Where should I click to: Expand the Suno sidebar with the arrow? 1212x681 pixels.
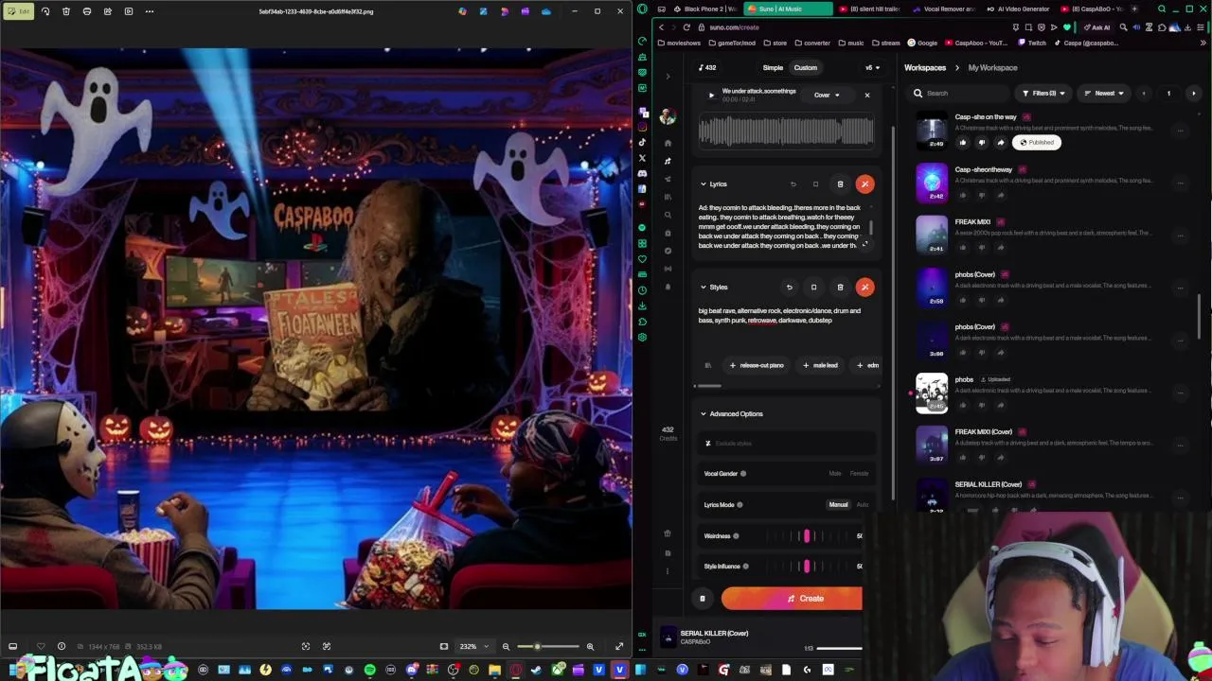pyautogui.click(x=668, y=78)
